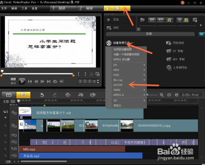
Task: Toggle thumbnail grid view in library
Action: click(186, 20)
